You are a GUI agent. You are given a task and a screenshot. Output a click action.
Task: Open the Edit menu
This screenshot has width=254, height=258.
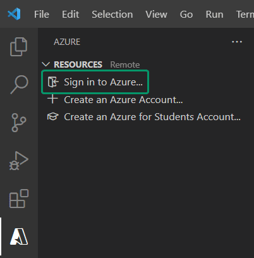[70, 15]
